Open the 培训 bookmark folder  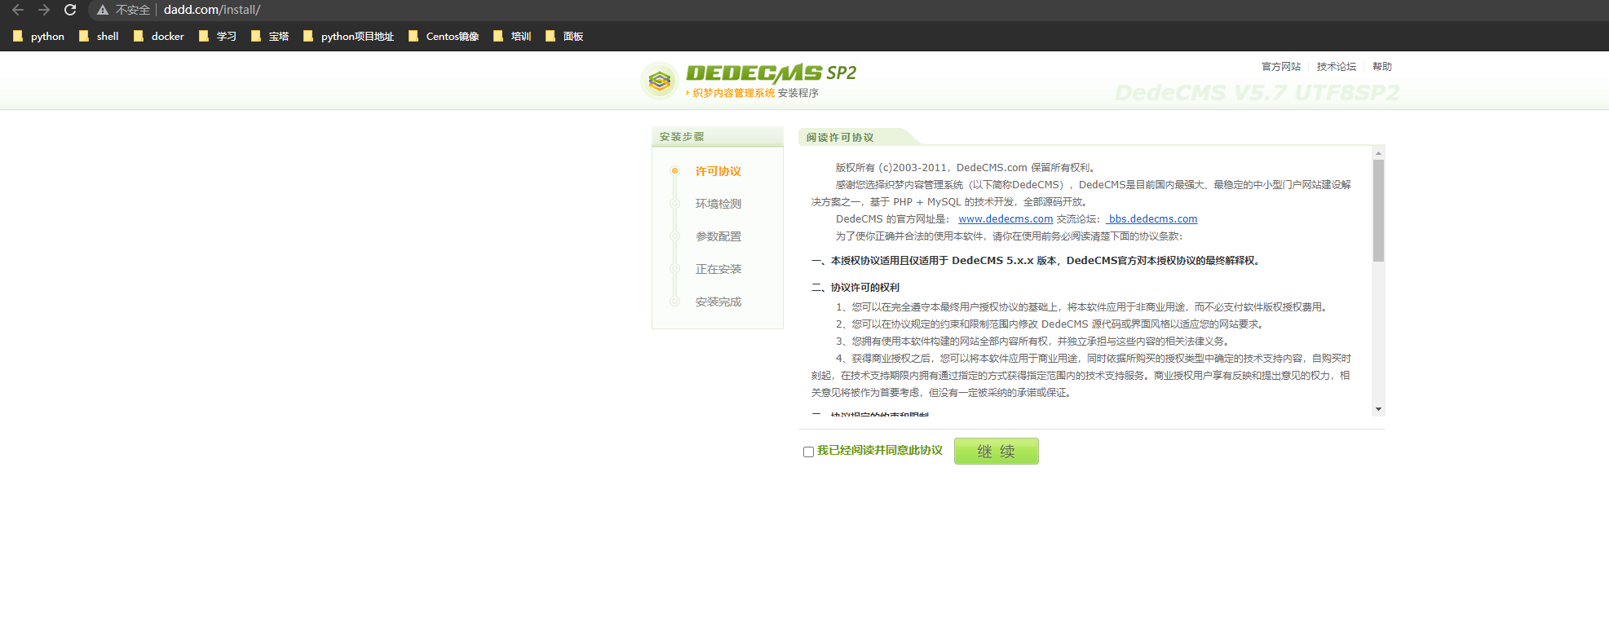click(512, 36)
